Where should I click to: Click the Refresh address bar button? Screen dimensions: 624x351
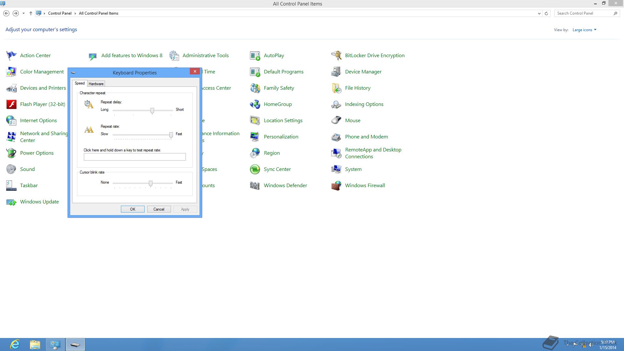coord(546,14)
